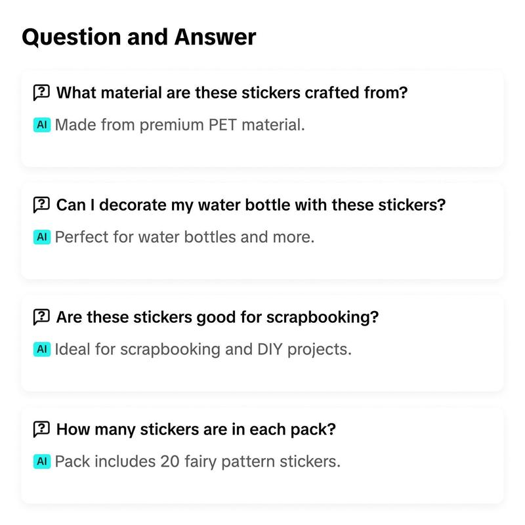Select answer "Ideal for scrapbooking and DIY projects."
Screen dimensions: 525x525
[x=203, y=349]
